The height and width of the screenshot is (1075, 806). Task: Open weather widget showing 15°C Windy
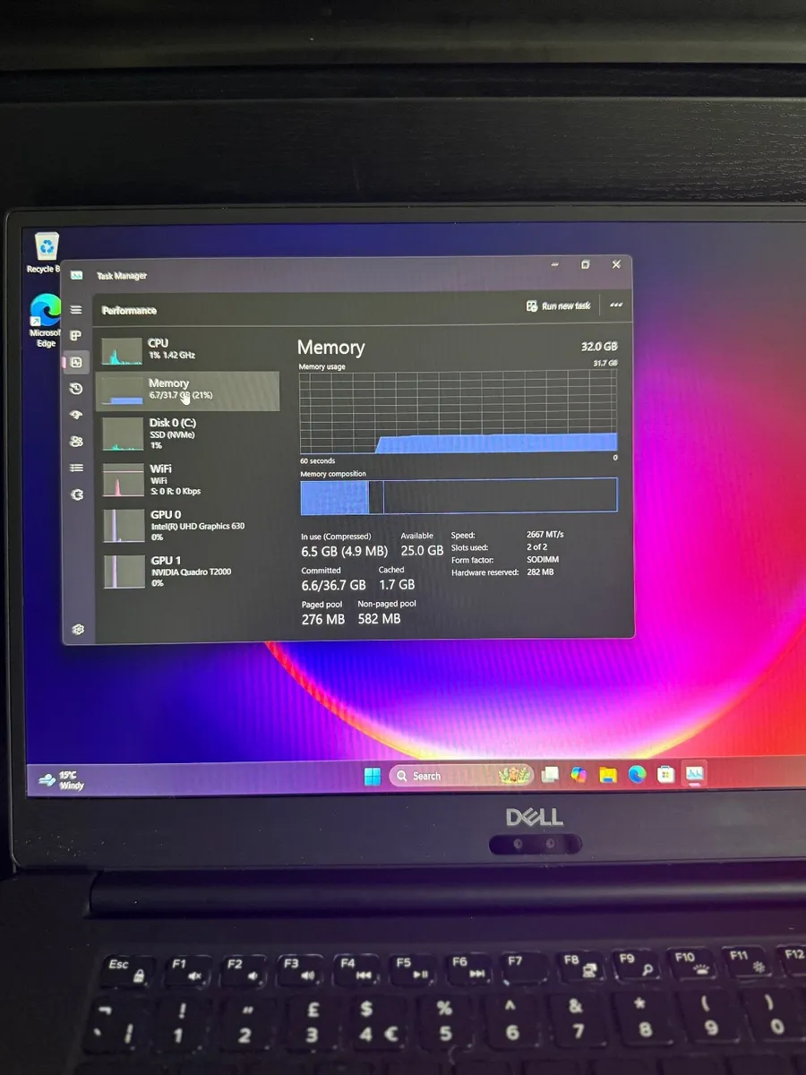coord(63,779)
